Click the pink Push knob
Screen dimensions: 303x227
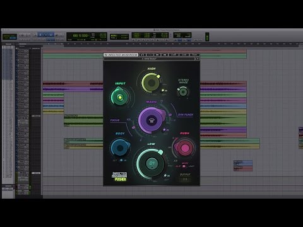click(184, 148)
